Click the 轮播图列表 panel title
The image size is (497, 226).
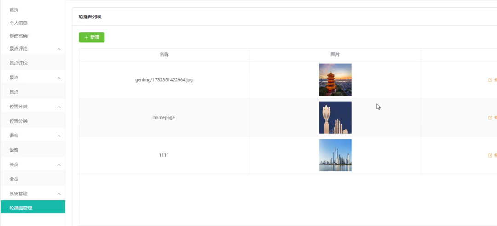coord(90,17)
